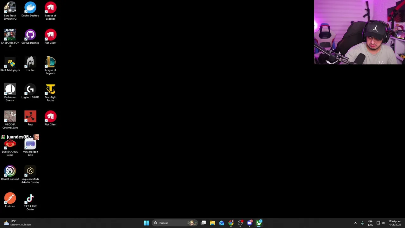Select League of Legends shortcut with red Riot logo
The width and height of the screenshot is (405, 228).
(51, 11)
